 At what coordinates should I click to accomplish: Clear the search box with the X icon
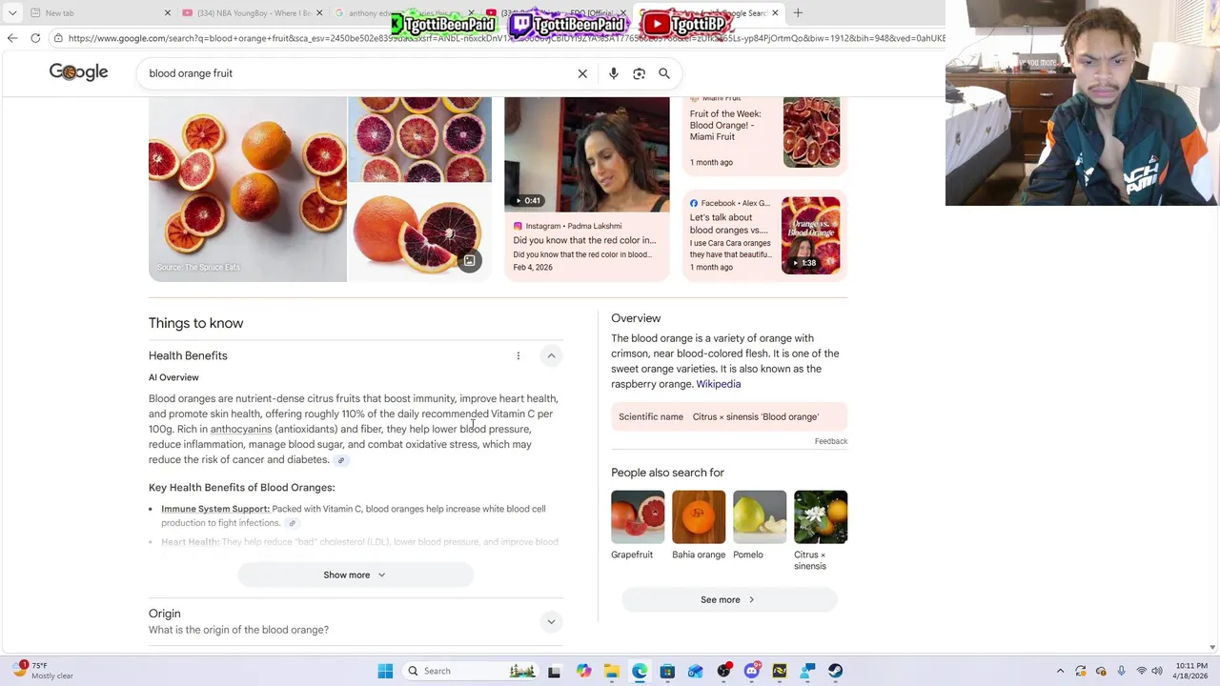click(x=582, y=73)
